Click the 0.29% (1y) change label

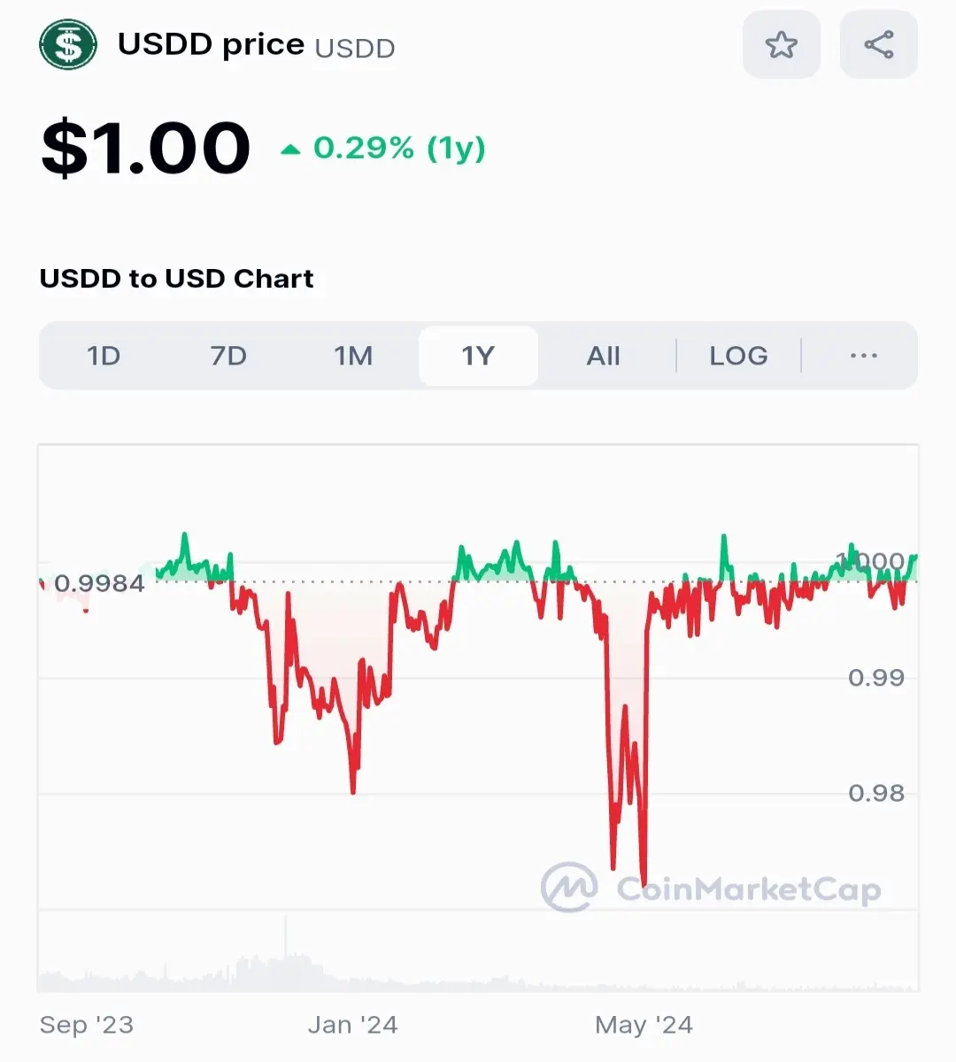coord(399,148)
